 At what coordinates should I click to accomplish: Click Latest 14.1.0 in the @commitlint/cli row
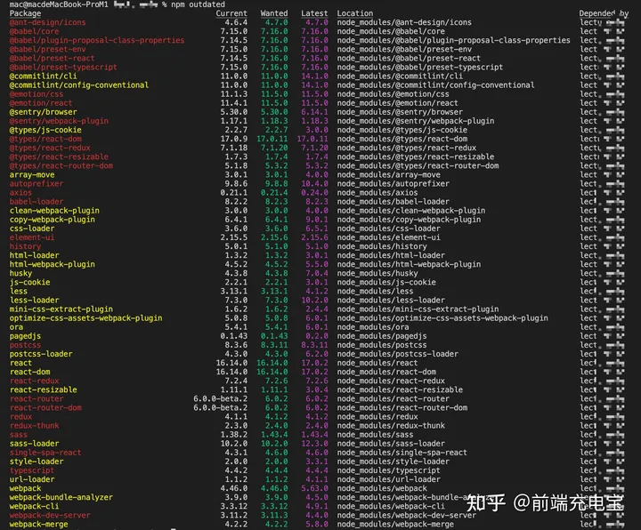click(x=314, y=76)
